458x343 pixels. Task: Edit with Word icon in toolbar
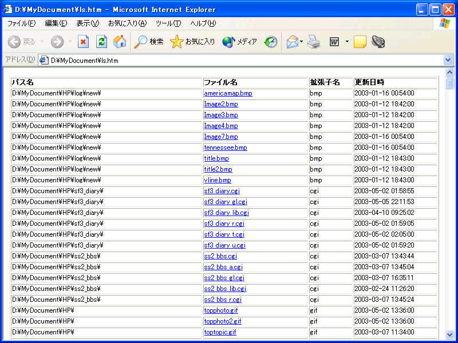click(334, 42)
